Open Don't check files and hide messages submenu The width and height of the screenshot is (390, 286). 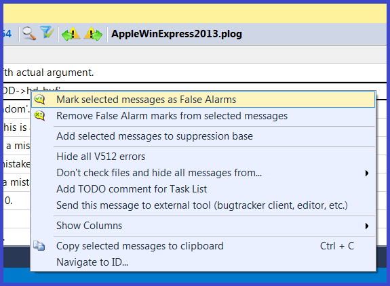tap(203, 173)
